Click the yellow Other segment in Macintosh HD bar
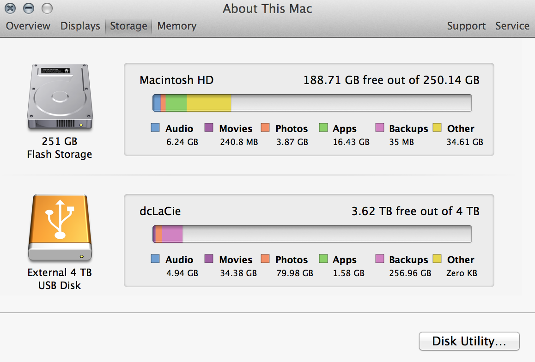 pos(209,103)
